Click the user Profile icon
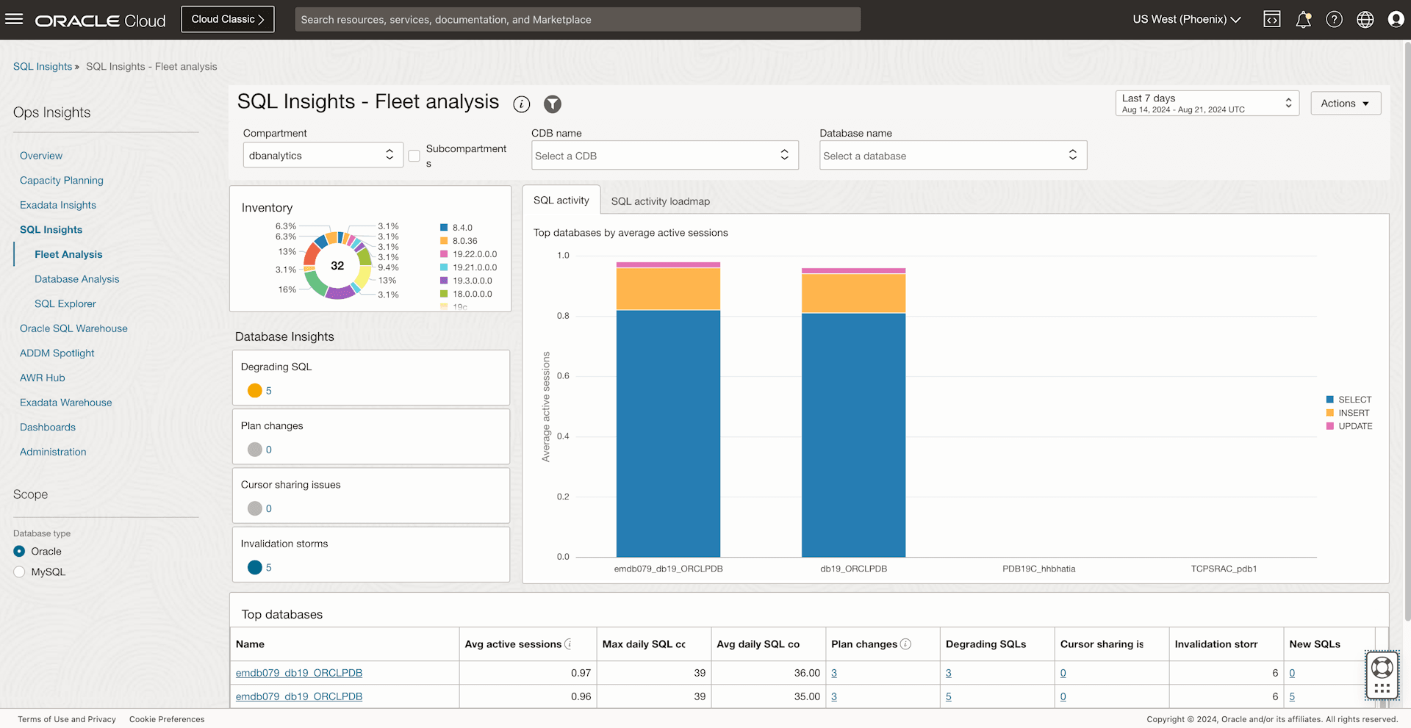The image size is (1411, 728). click(1396, 19)
